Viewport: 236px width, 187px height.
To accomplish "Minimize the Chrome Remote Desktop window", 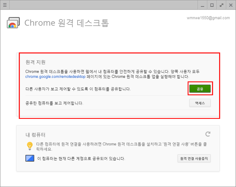I will [202, 5].
